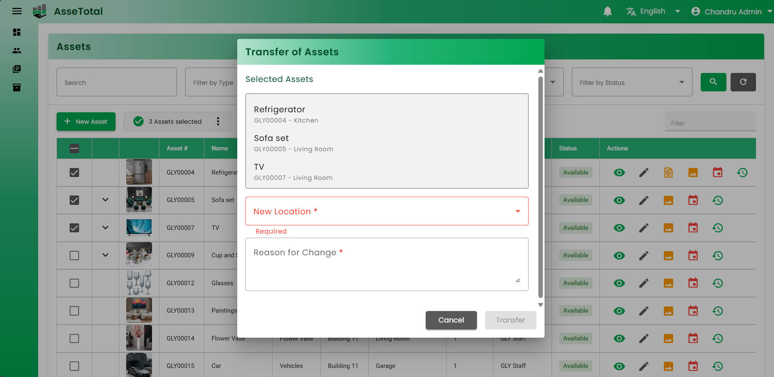Uncheck the GLY00005 row checkbox
Screen dimensions: 774x377
[74, 200]
